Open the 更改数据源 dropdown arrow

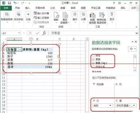(x=69, y=23)
